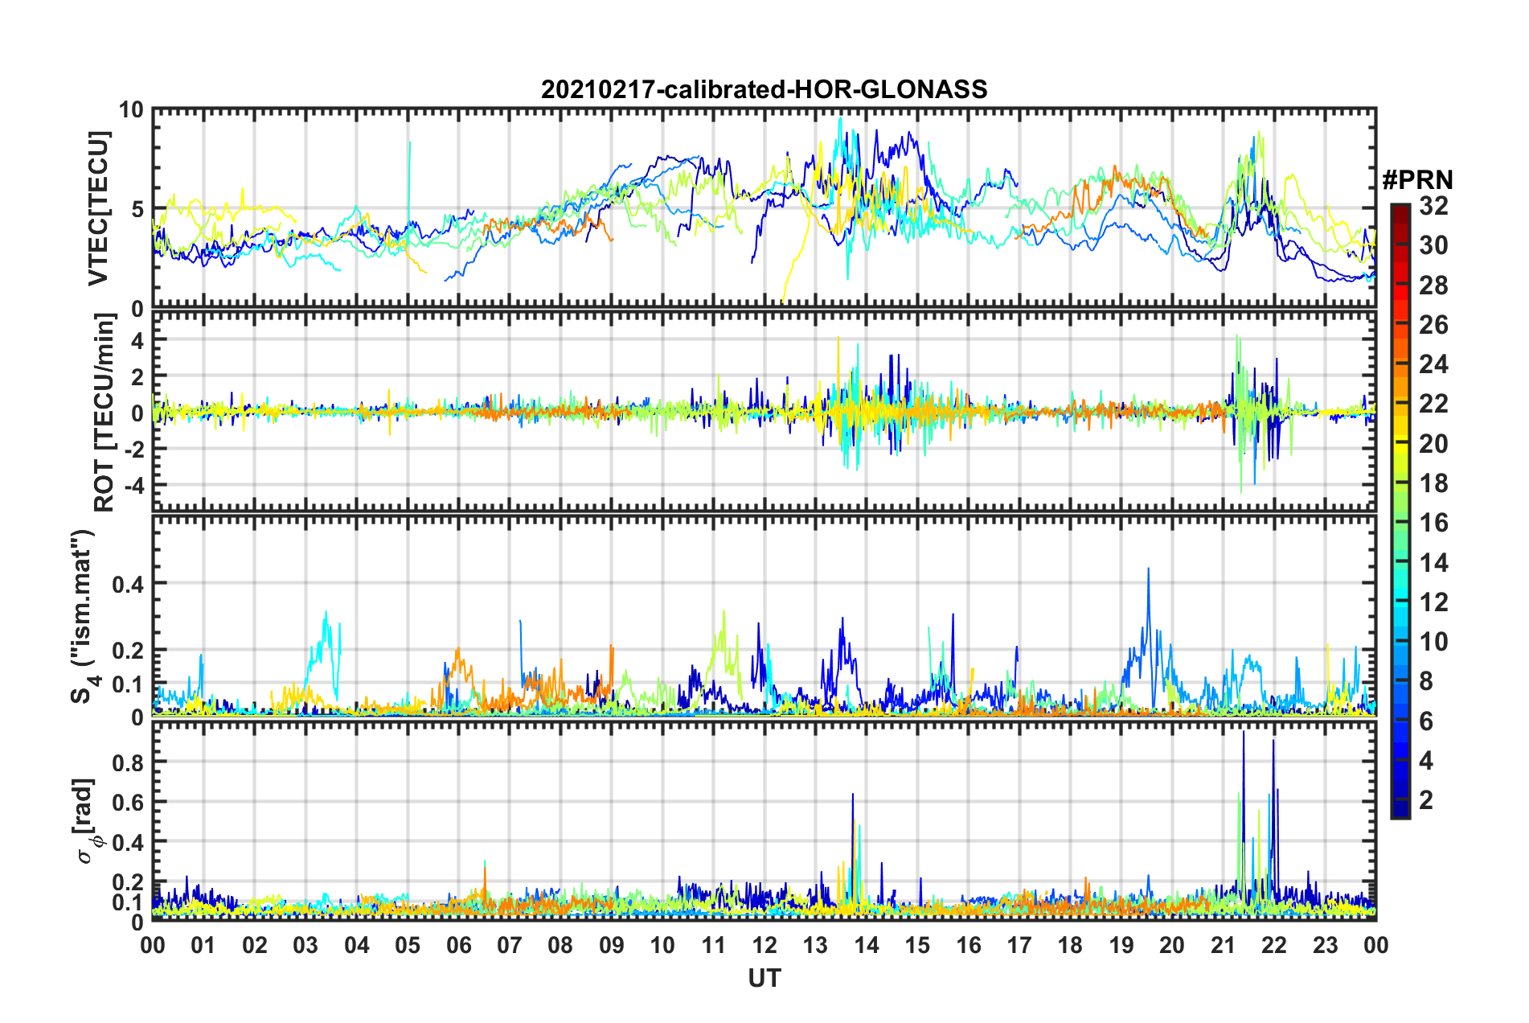
Task: Click S4 axis tick label 0.4
Action: [128, 584]
